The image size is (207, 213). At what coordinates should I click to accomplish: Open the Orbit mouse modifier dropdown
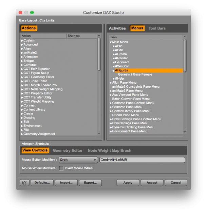point(78,160)
